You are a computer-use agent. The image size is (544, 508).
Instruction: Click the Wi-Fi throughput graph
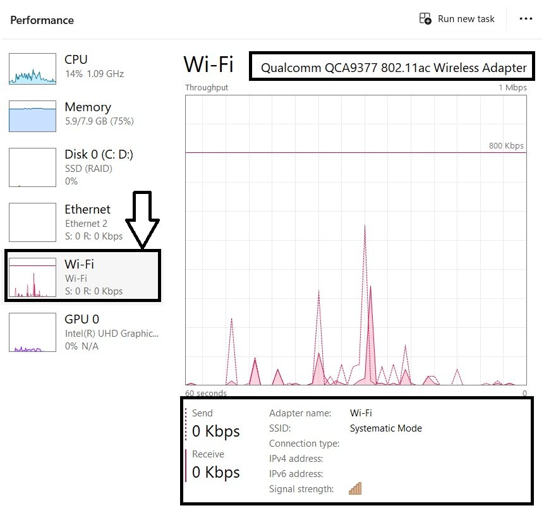[x=356, y=240]
